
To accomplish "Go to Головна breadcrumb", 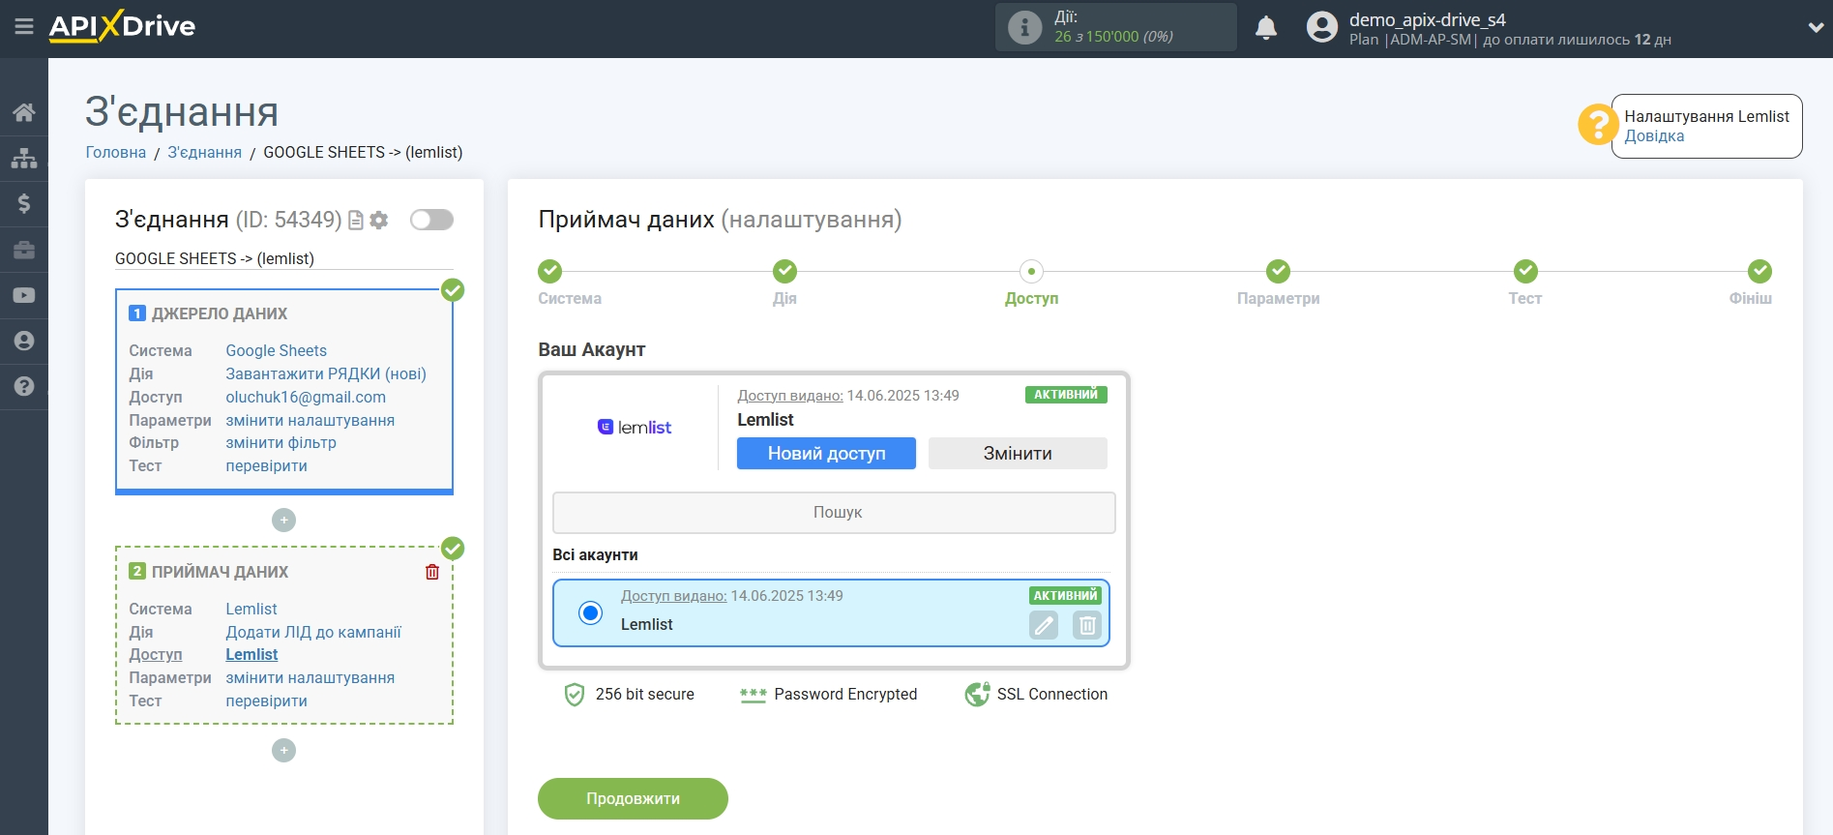I will coord(116,152).
